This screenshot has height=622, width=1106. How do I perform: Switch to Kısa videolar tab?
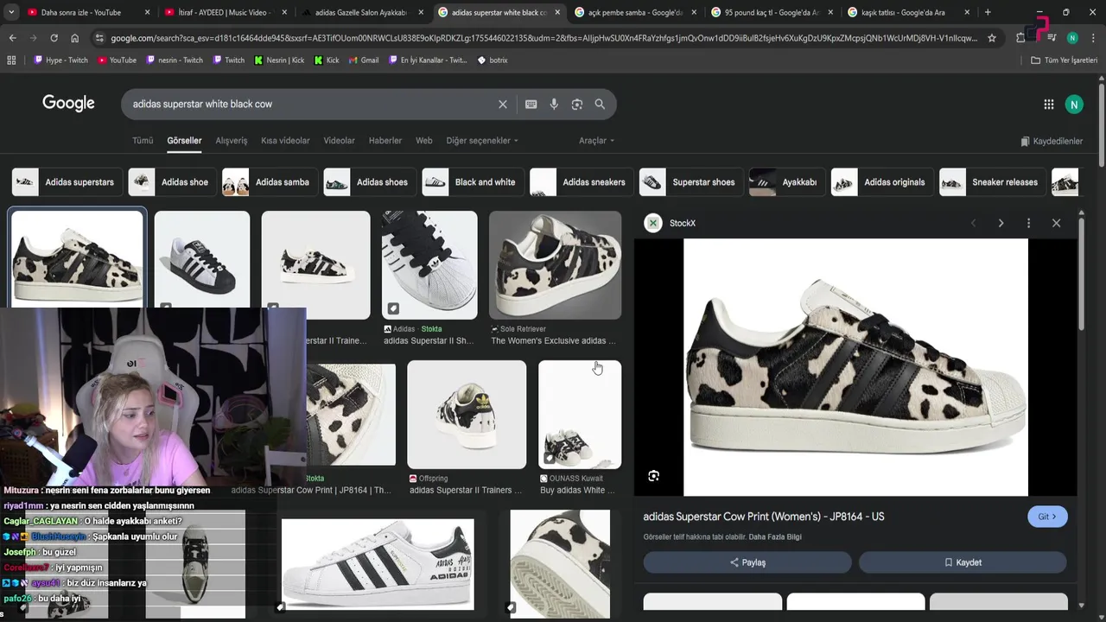point(285,141)
